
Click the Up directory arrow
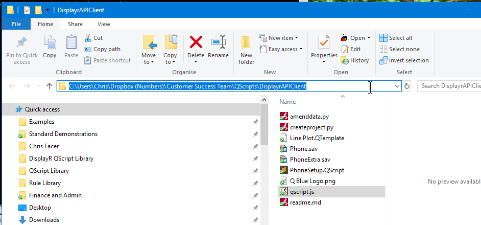coord(49,86)
